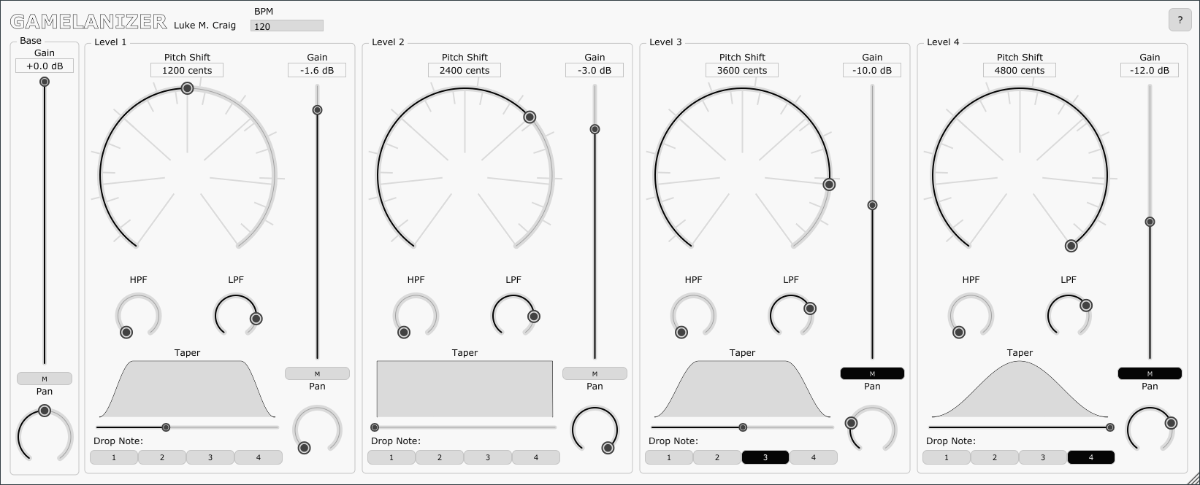
Task: Unmute Level 3
Action: tap(872, 373)
